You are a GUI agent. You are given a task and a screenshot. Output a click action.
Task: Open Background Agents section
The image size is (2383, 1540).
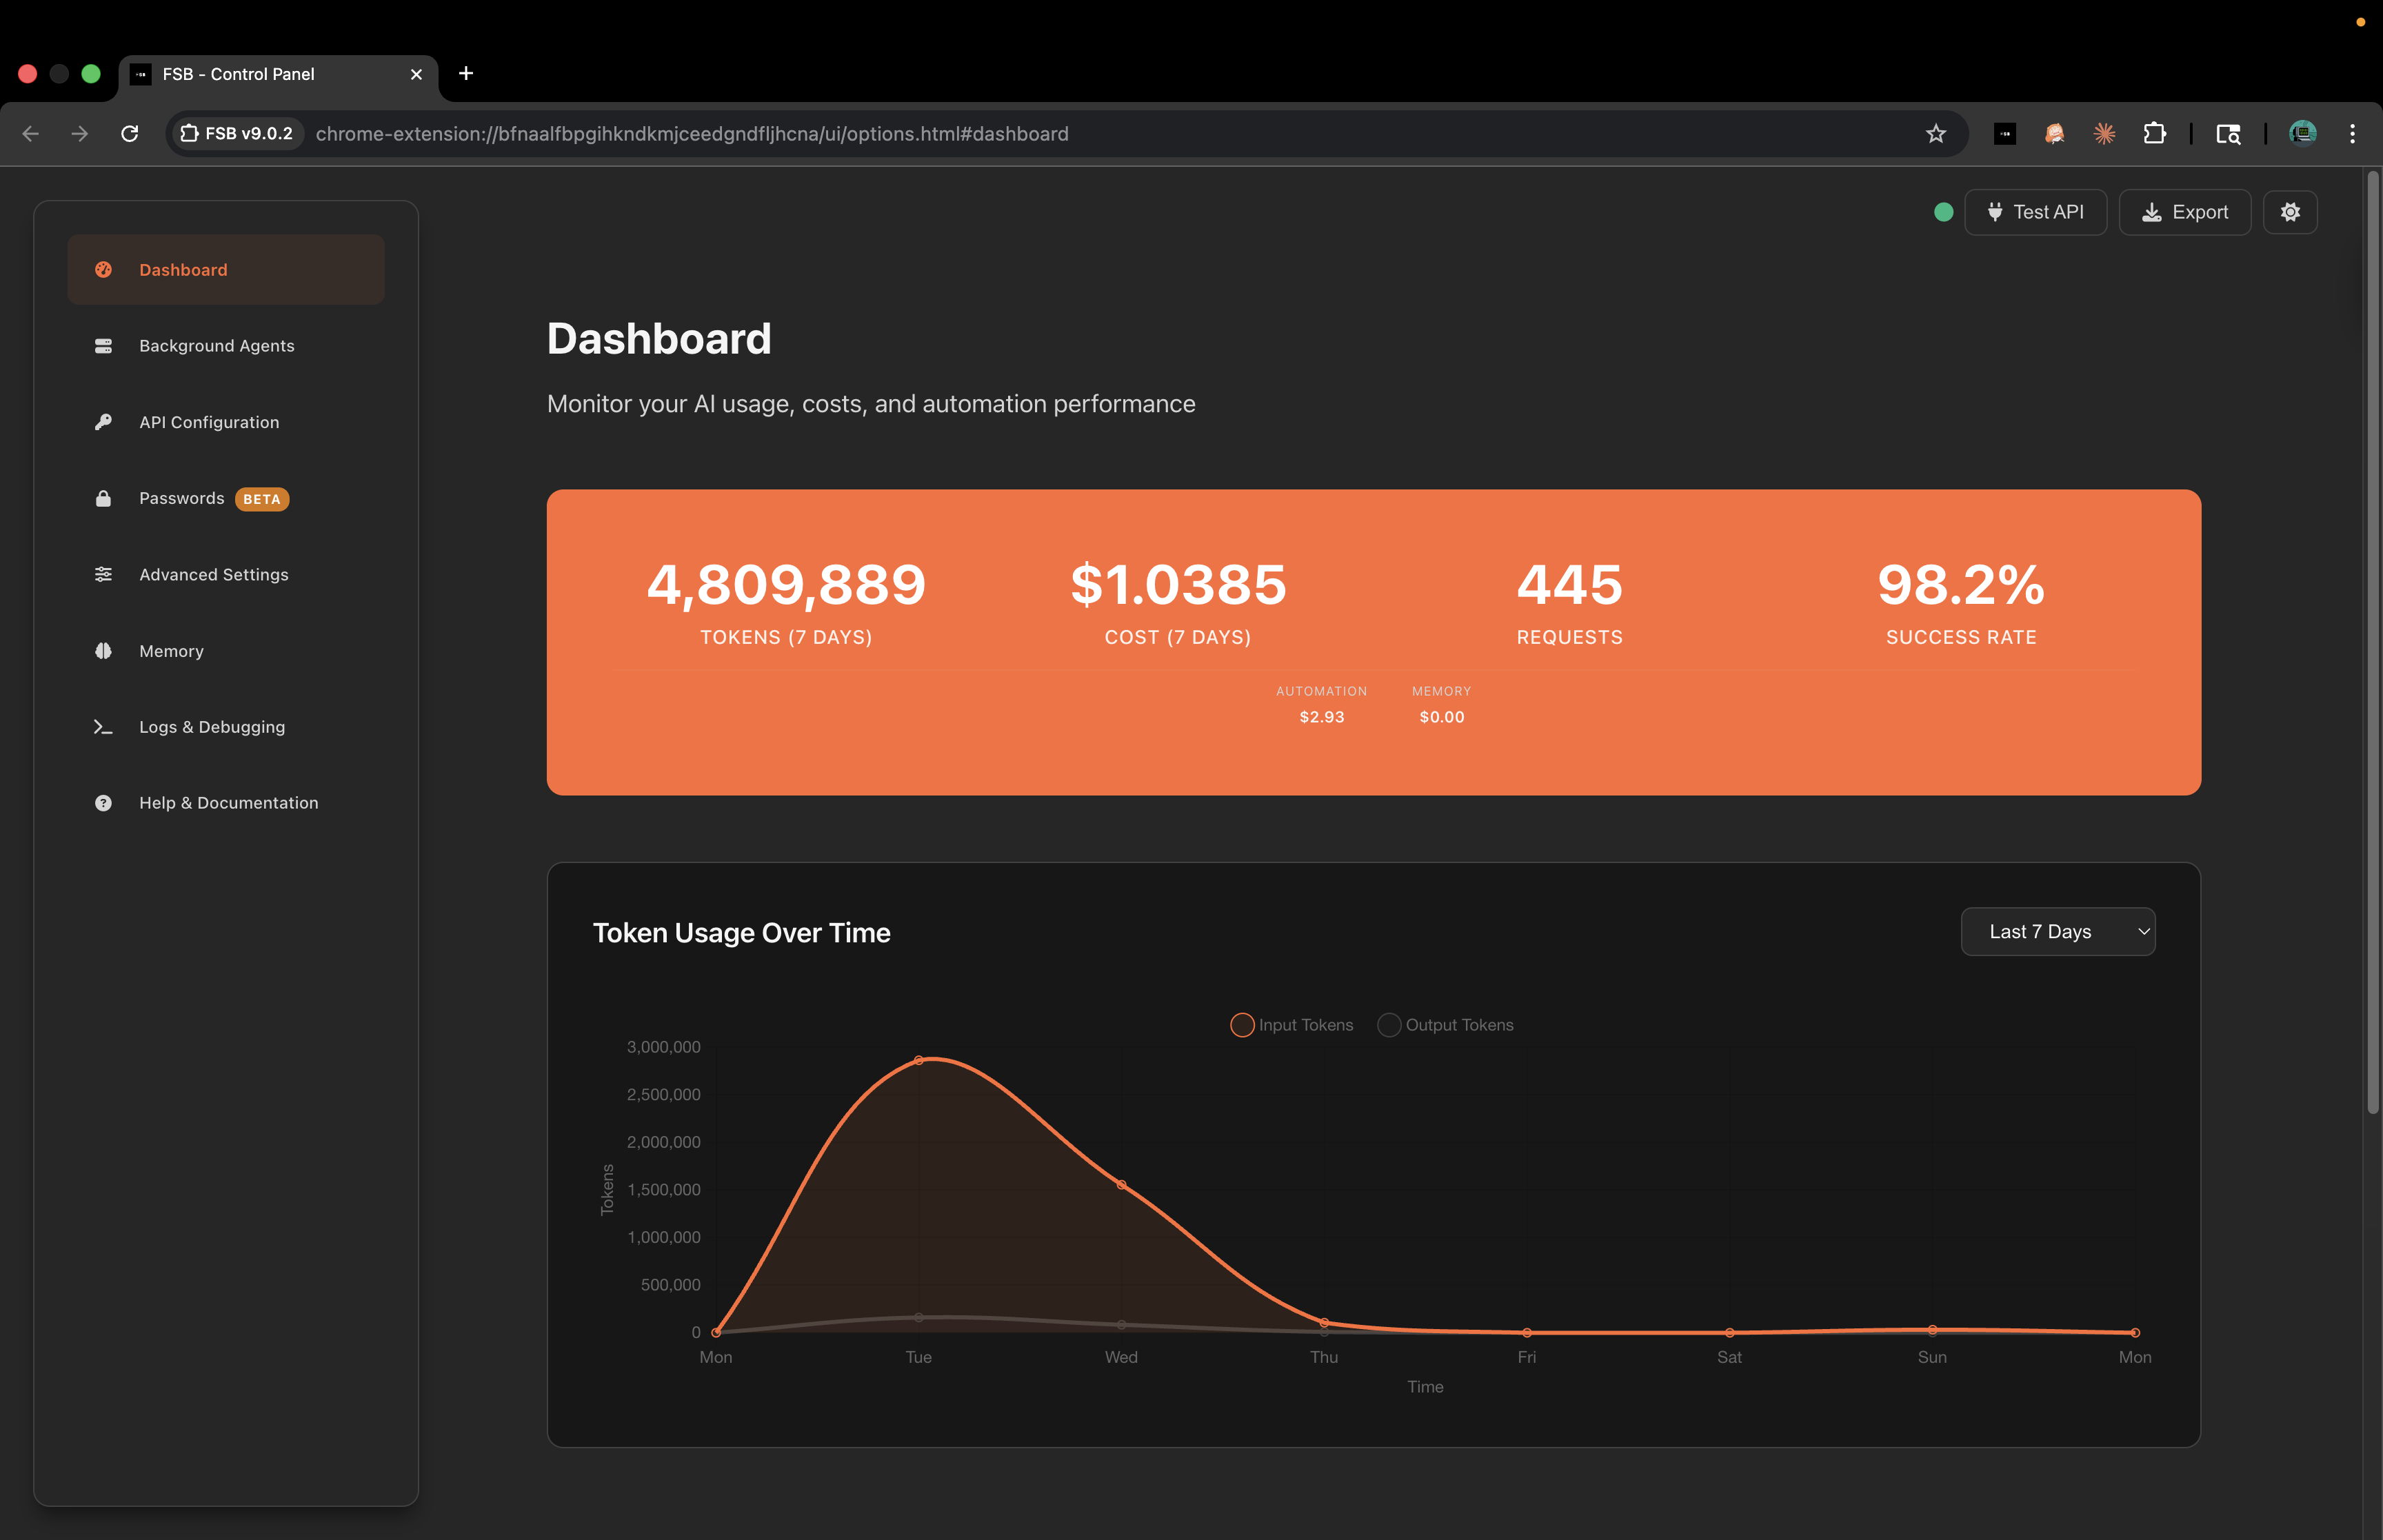(226, 346)
